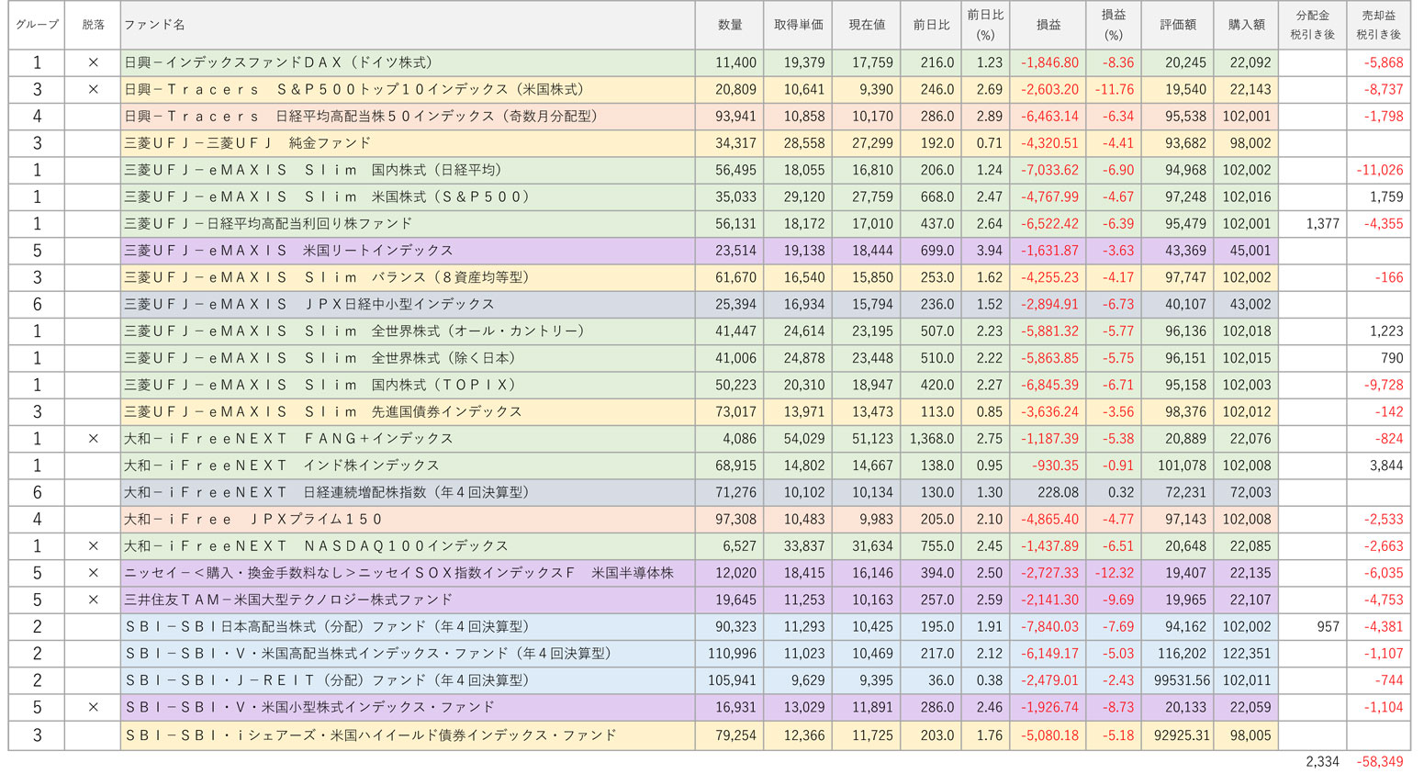1424x774 pixels.
Task: Click fund 日興－Ｔｒａｃｅｒｓ 日経平均高配当株５０インデックス
Action: [362, 117]
